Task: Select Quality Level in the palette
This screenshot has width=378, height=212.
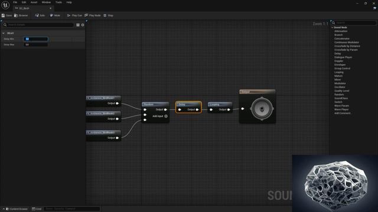Action: pyautogui.click(x=341, y=91)
